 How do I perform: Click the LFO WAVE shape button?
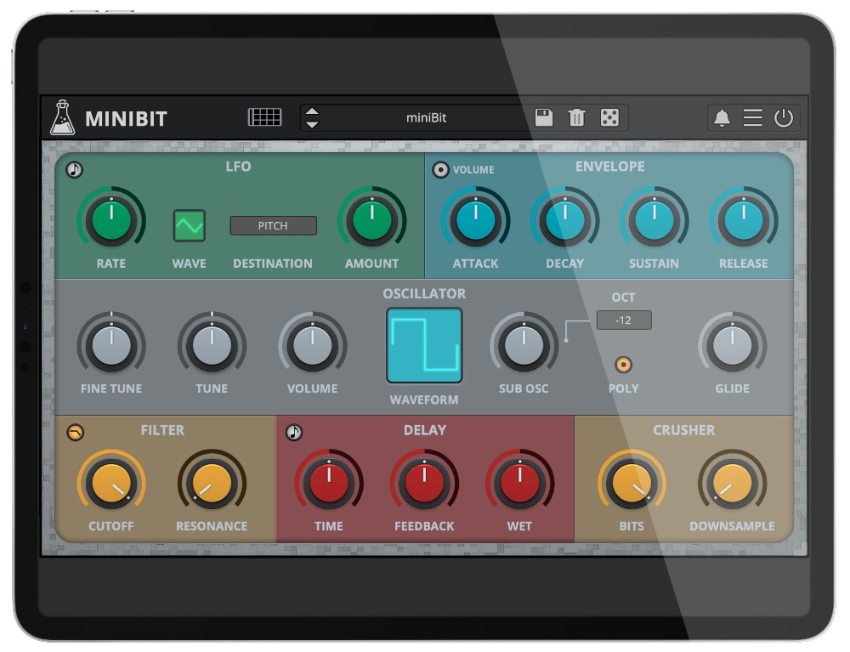tap(190, 225)
